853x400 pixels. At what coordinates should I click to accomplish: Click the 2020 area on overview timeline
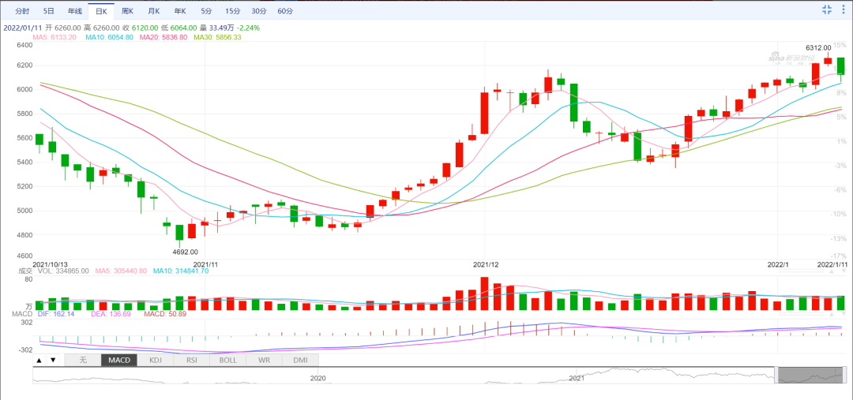click(318, 377)
